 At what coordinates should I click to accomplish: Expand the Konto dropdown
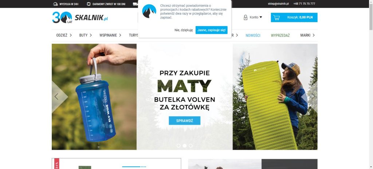(x=256, y=17)
